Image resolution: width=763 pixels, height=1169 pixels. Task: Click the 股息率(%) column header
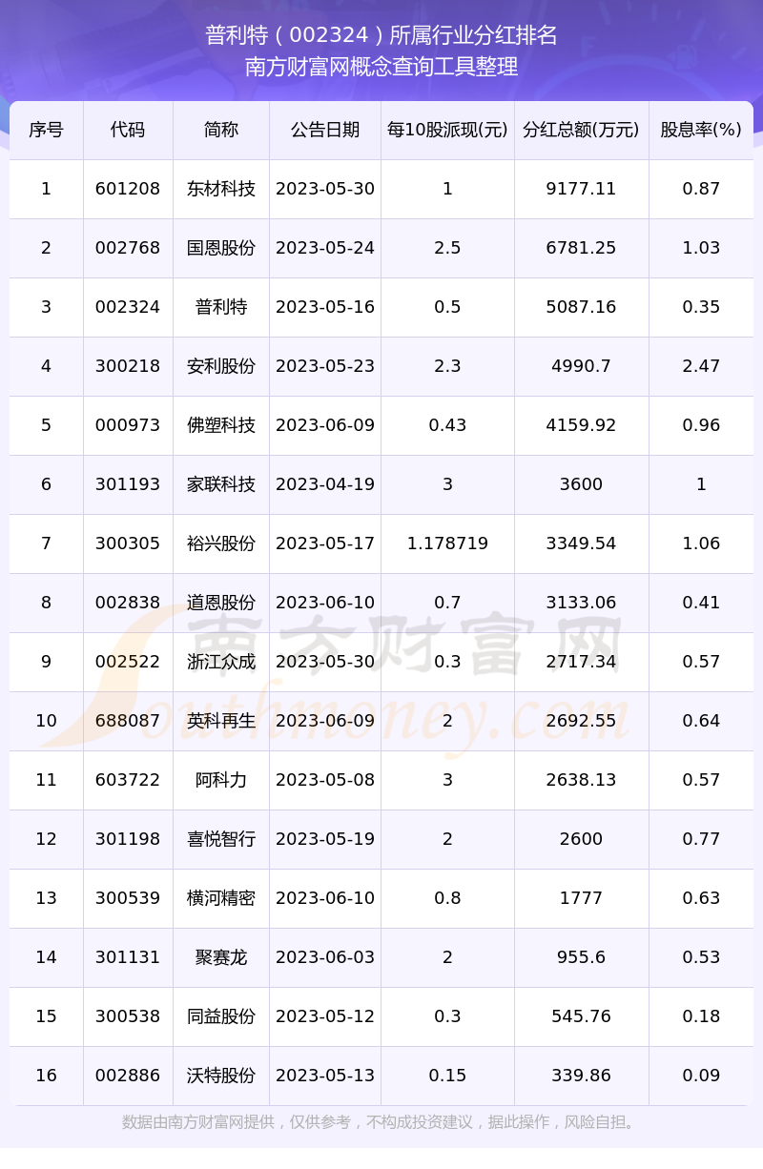tap(701, 130)
